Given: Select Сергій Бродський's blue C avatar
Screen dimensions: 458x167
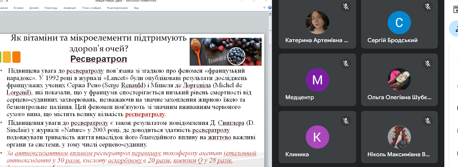Looking at the screenshot, I should [x=399, y=23].
